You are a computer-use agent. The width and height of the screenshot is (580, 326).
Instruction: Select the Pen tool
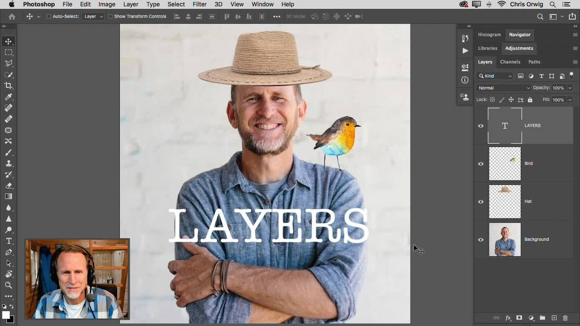point(9,252)
